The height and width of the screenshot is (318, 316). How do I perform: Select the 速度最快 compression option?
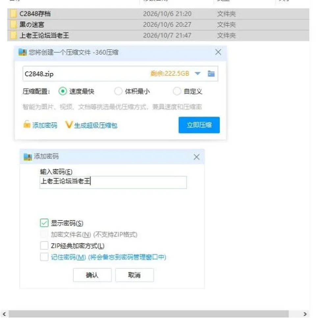coord(63,91)
